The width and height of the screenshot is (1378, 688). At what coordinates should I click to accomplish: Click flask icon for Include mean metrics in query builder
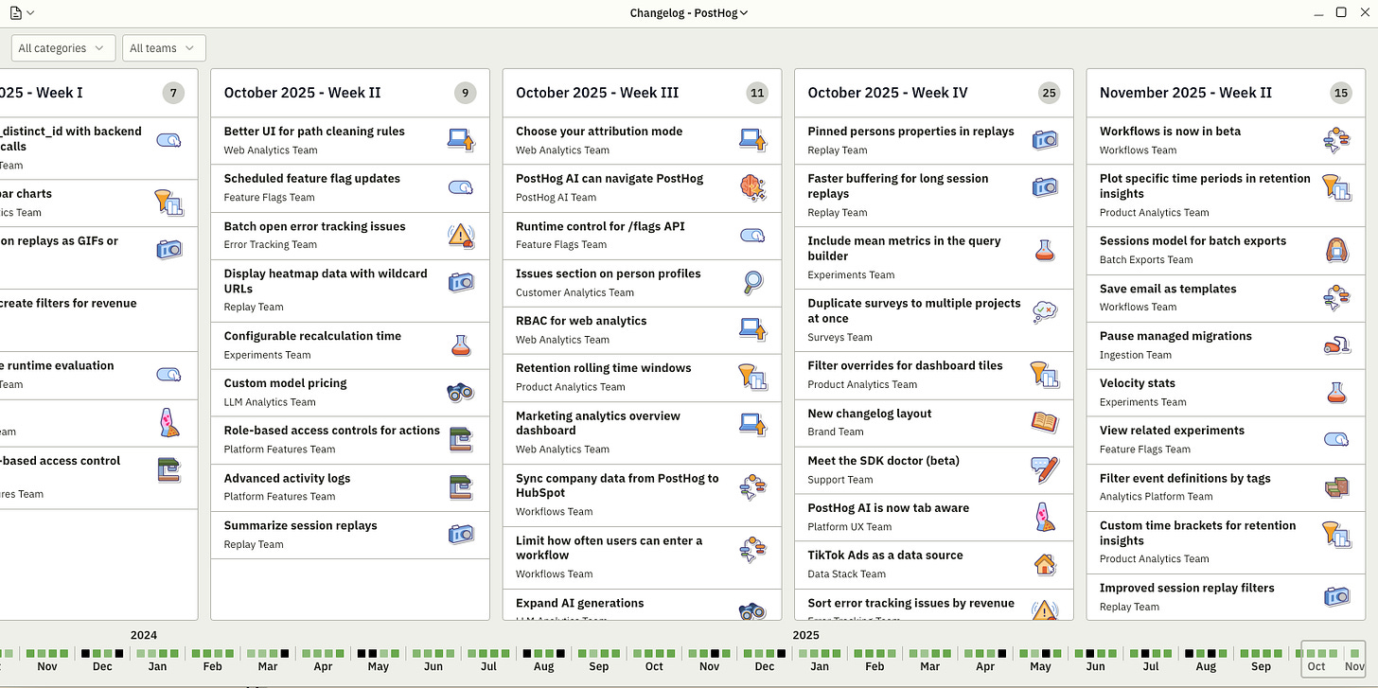coord(1045,250)
